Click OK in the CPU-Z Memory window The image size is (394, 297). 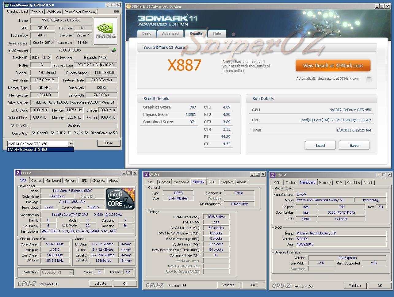tap(253, 285)
